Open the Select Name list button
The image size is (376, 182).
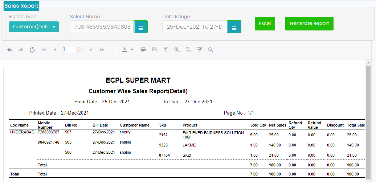[x=141, y=27]
